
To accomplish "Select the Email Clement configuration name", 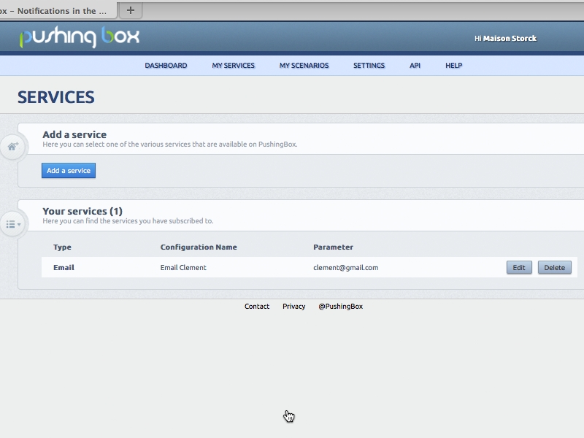I will click(183, 268).
